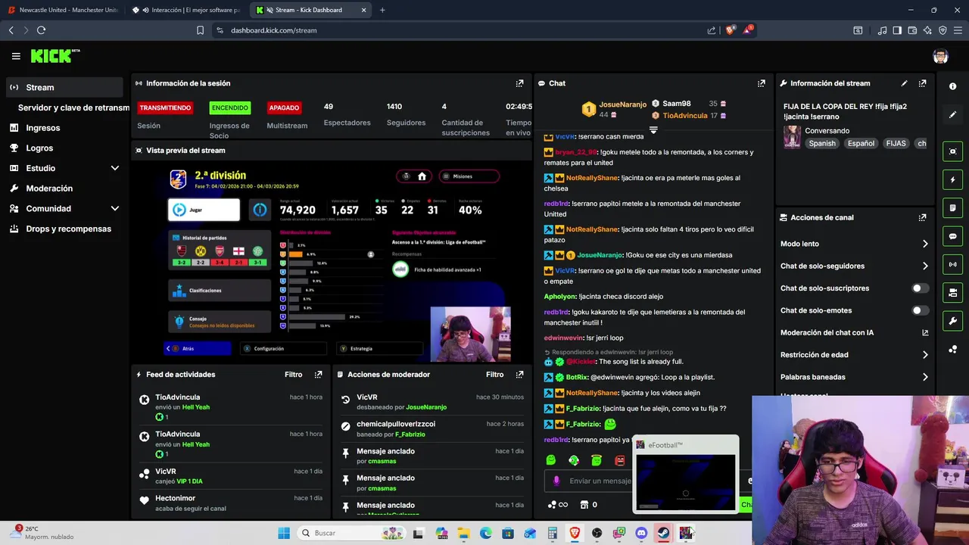Open the Moderación del chat con IA link icon
This screenshot has height=545, width=969.
coord(925,332)
